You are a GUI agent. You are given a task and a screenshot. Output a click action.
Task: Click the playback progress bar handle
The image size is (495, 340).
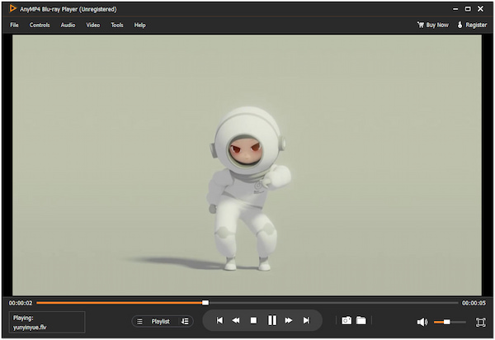coord(205,303)
